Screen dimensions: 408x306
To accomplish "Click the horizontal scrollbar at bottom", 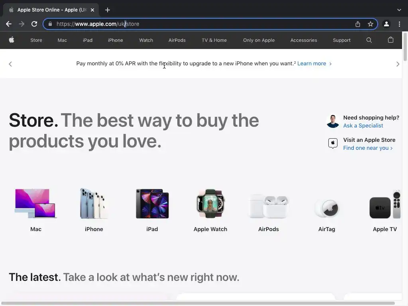I will pos(198,303).
